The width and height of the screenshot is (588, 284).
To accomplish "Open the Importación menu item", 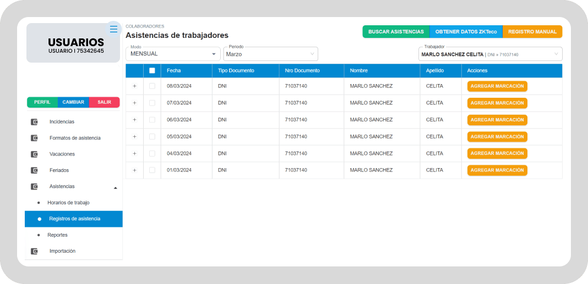I will click(x=63, y=251).
